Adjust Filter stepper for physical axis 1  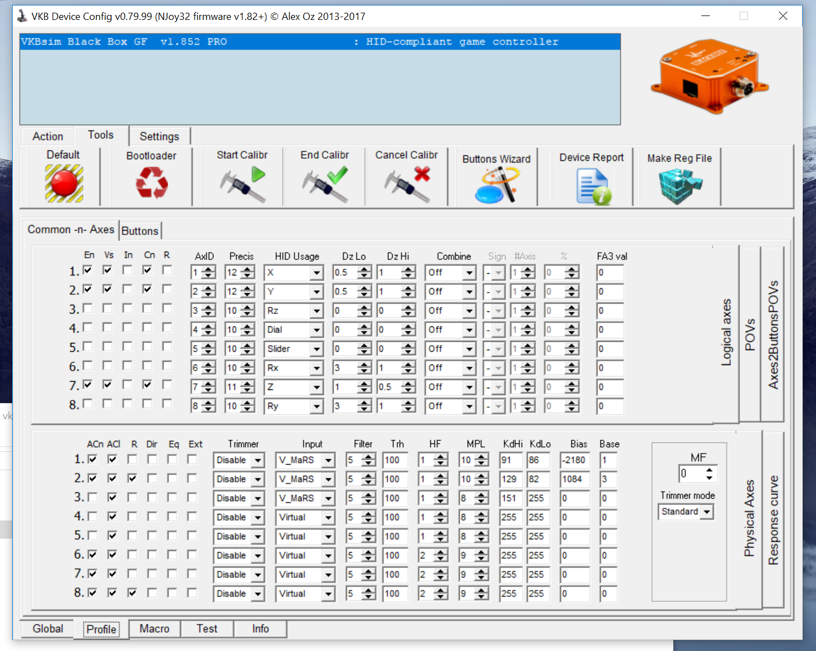(369, 460)
